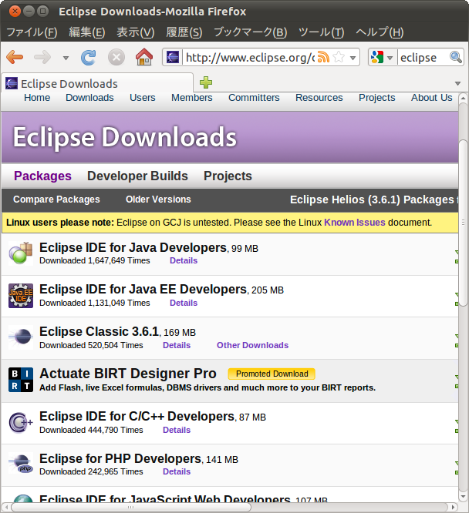Click Older Versions

(158, 199)
